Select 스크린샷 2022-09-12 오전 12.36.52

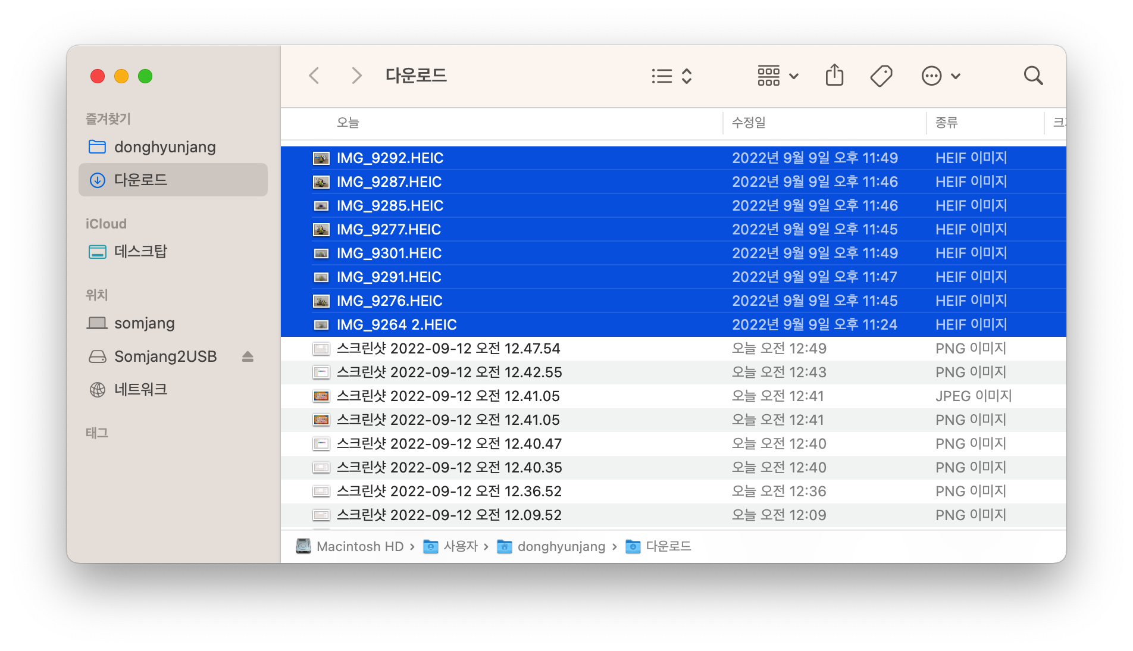[674, 491]
